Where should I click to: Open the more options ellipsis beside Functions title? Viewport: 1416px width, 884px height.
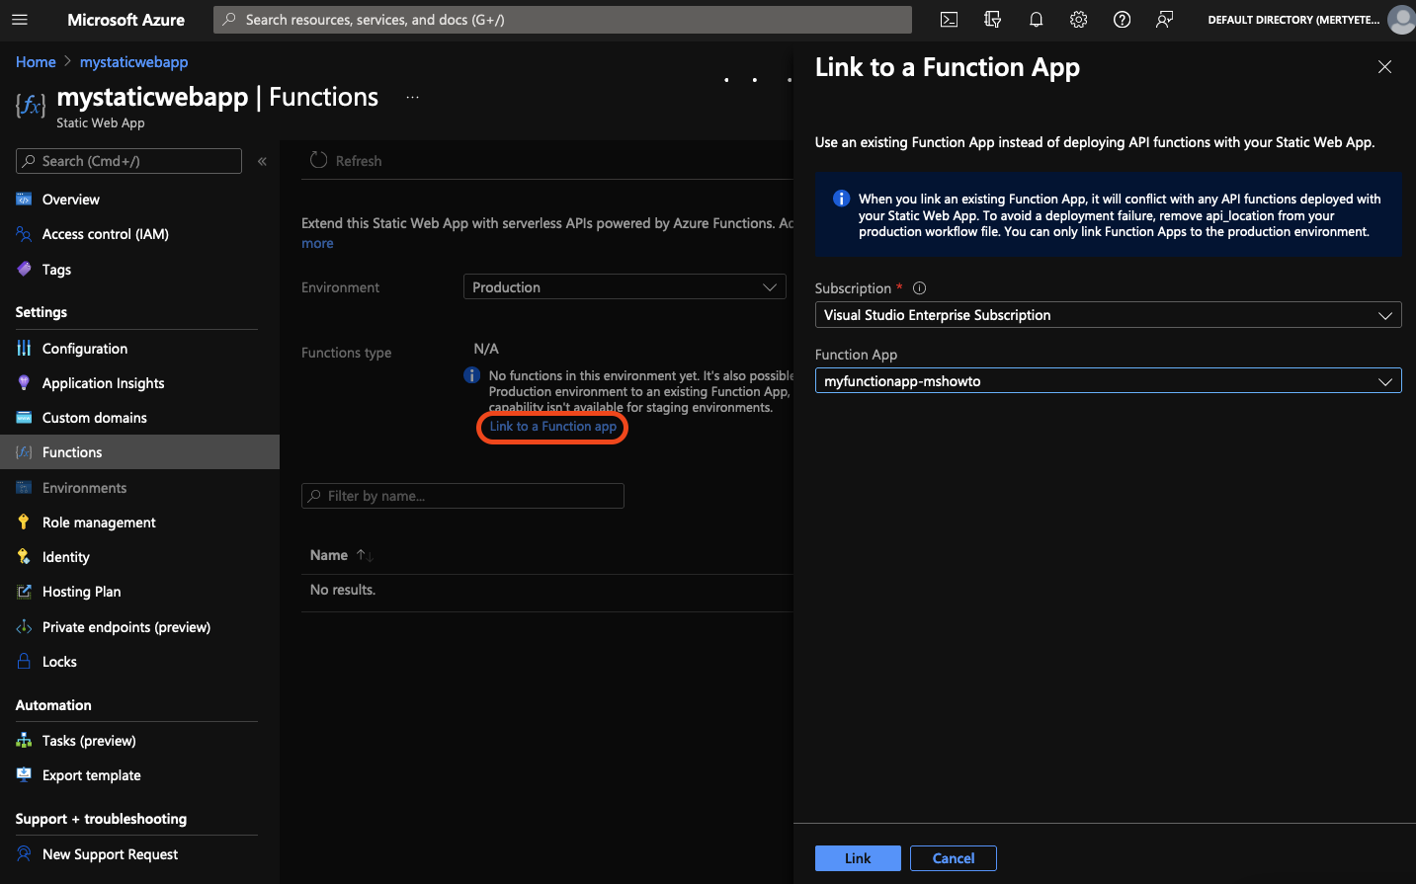[x=412, y=97]
